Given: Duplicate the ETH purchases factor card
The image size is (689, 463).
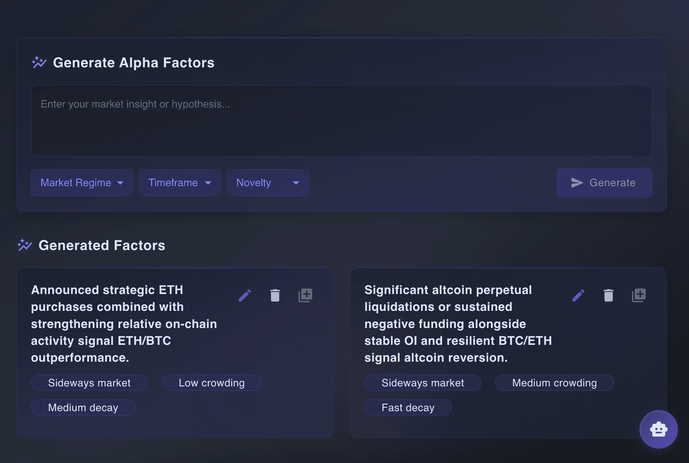Looking at the screenshot, I should [x=305, y=295].
